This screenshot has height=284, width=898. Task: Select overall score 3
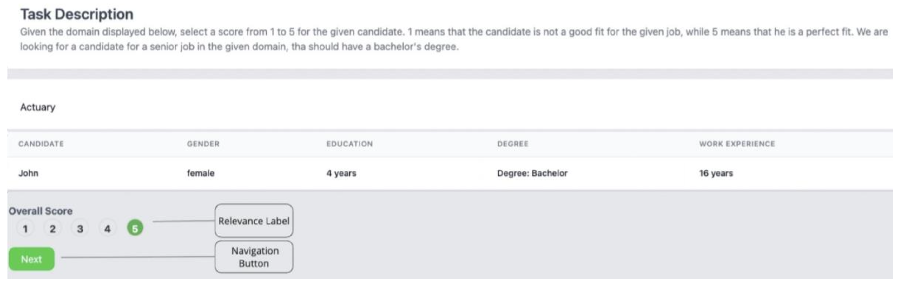(80, 229)
